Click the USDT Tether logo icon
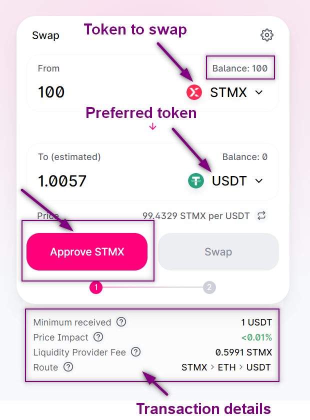 pos(196,180)
